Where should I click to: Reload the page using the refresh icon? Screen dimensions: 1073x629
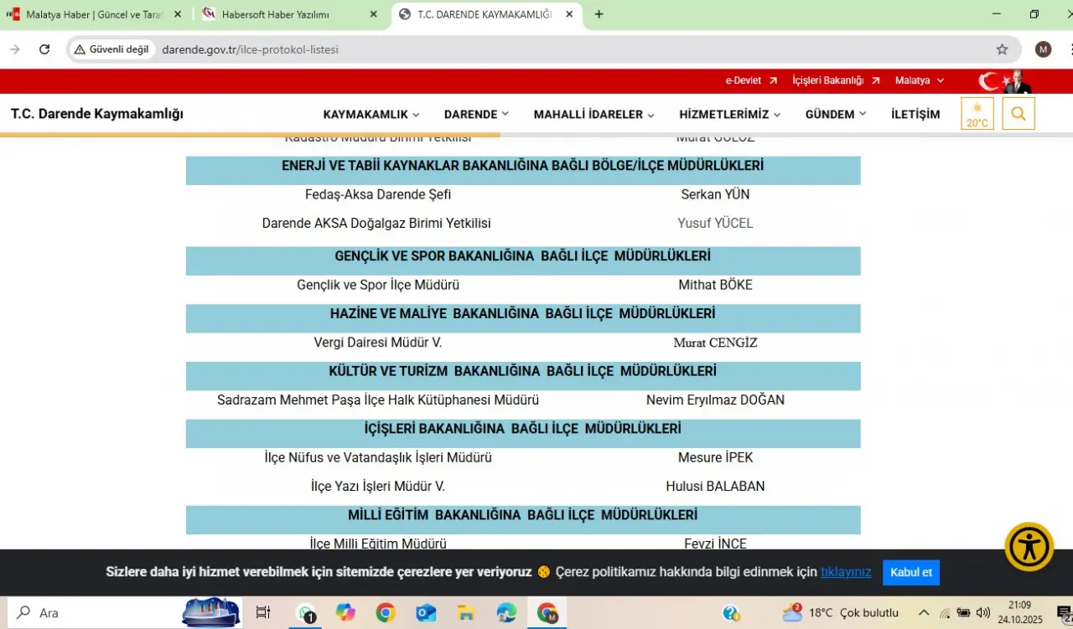44,49
